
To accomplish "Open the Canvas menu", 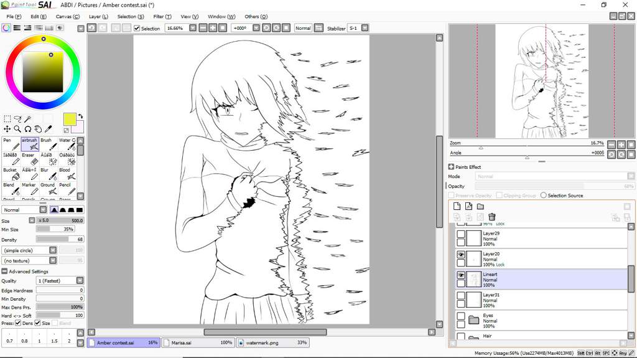I will coord(67,17).
